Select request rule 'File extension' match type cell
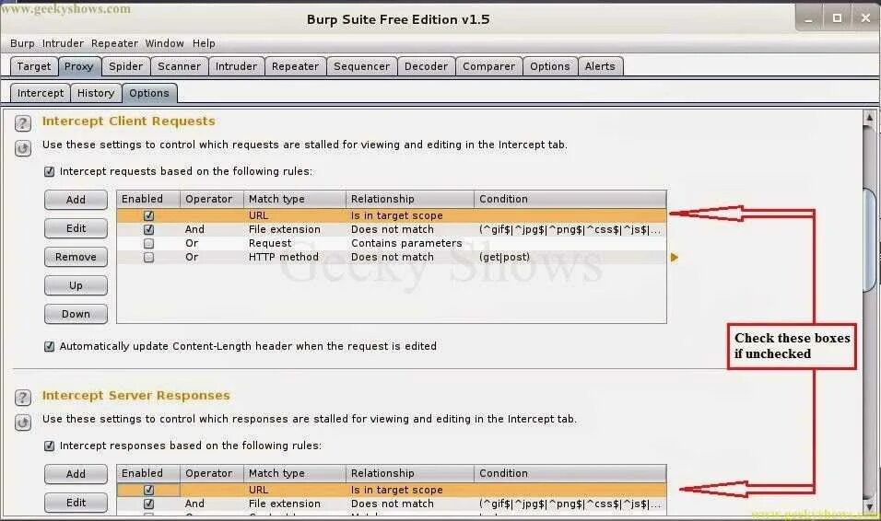881x521 pixels. click(x=294, y=229)
